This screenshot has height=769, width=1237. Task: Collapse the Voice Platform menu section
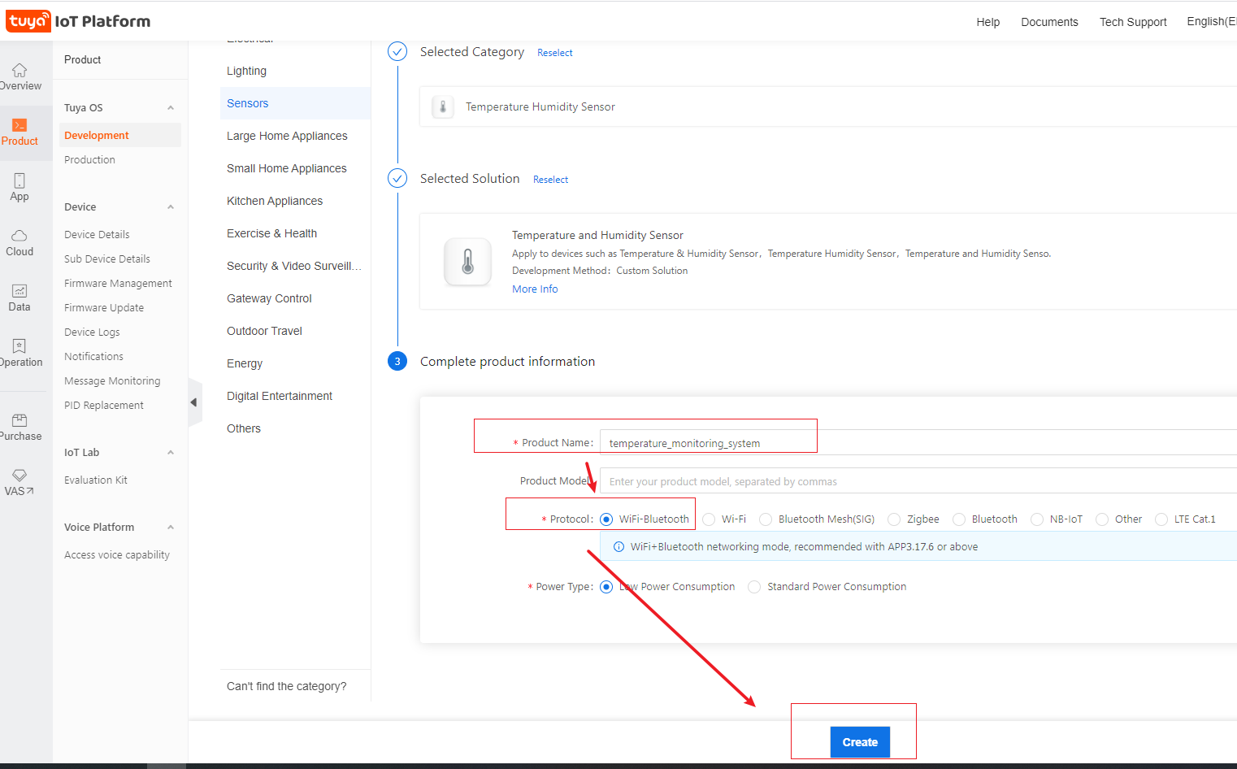click(x=171, y=528)
